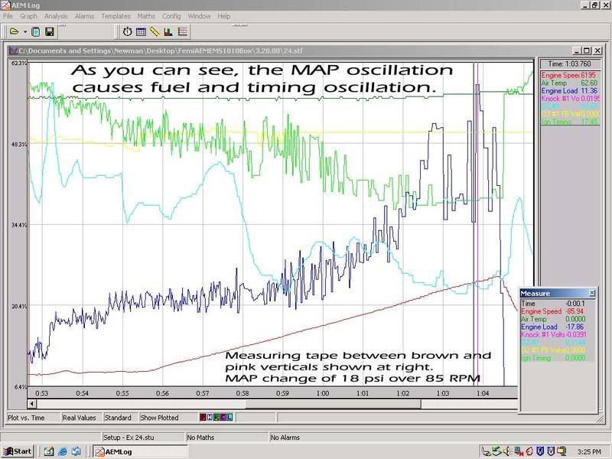Click the open file folder icon
Viewport: 612px width, 459px height.
click(x=13, y=32)
